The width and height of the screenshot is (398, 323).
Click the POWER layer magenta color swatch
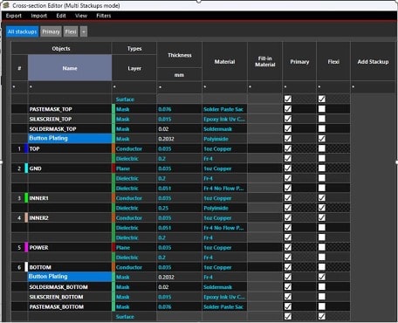point(26,248)
